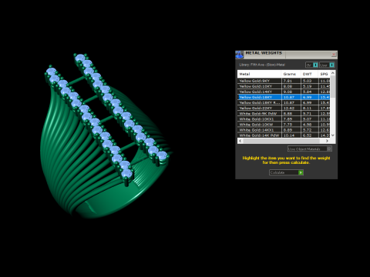Click the metal list scroll down arrow

pyautogui.click(x=333, y=135)
